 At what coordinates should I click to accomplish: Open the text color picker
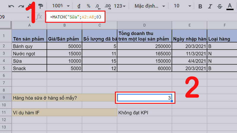click(230, 6)
